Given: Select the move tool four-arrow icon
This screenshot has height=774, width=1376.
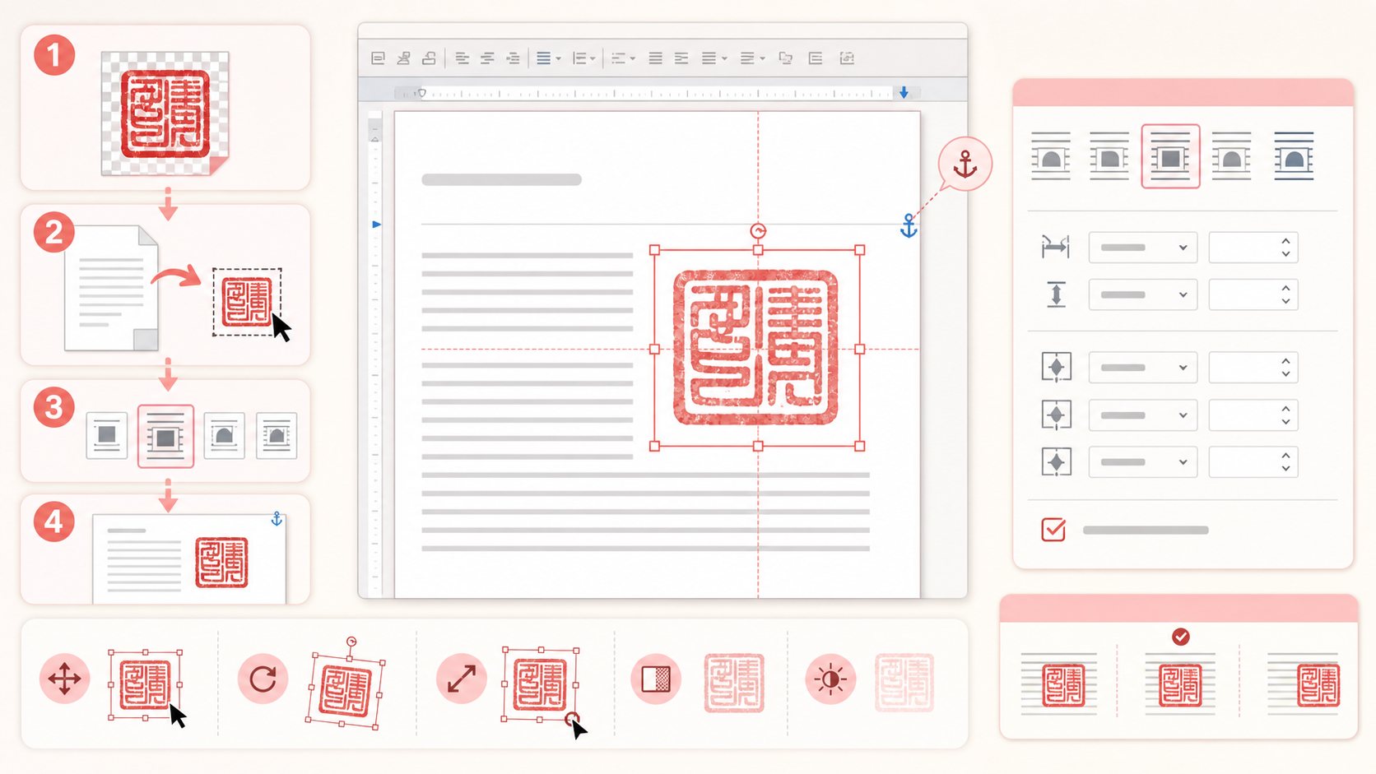Looking at the screenshot, I should coord(64,679).
